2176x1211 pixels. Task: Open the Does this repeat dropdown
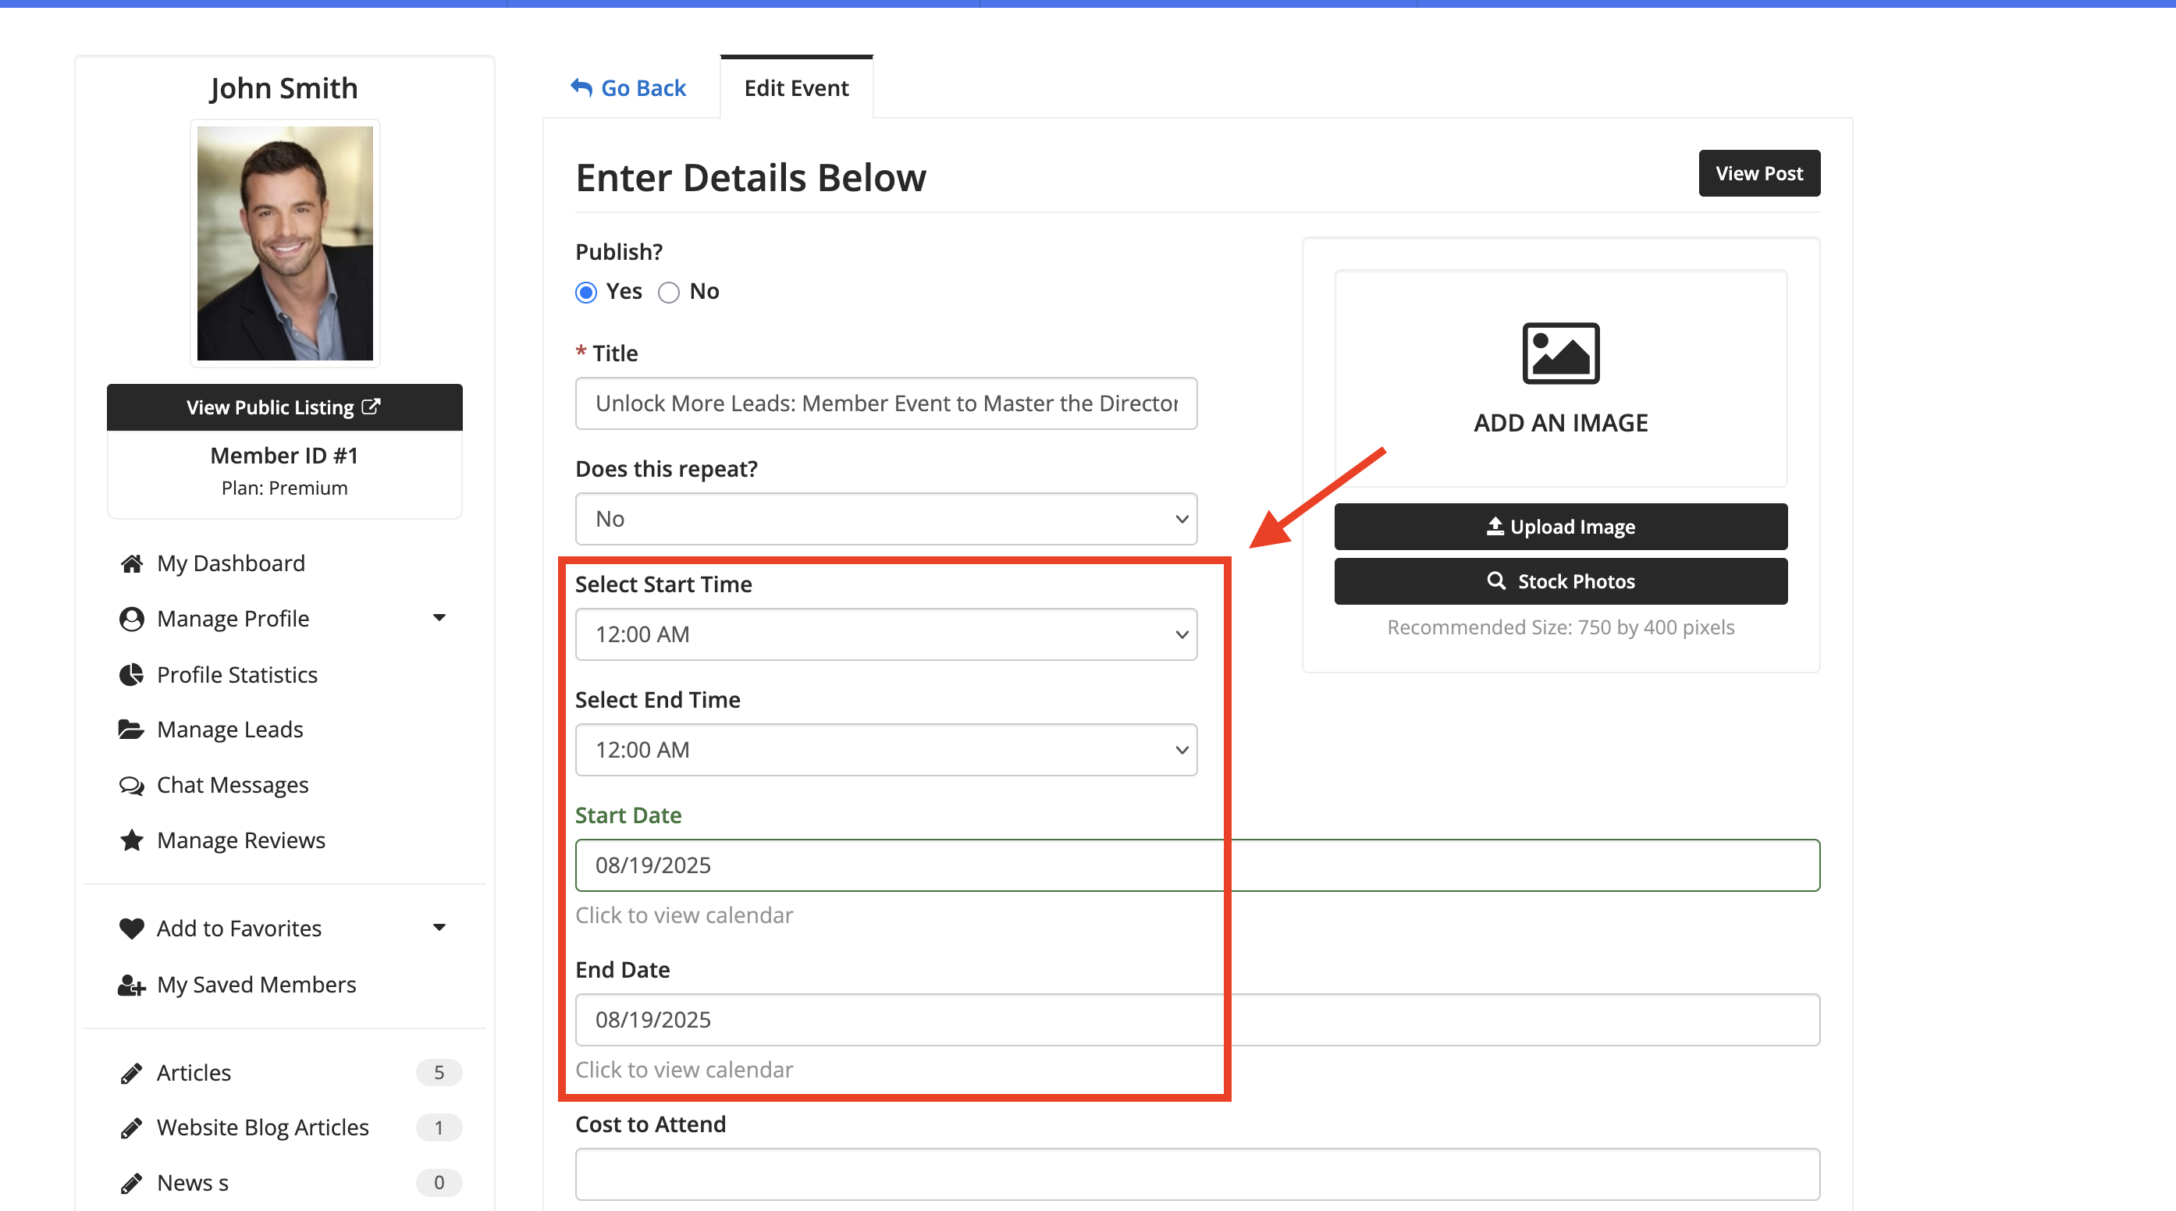(x=885, y=519)
